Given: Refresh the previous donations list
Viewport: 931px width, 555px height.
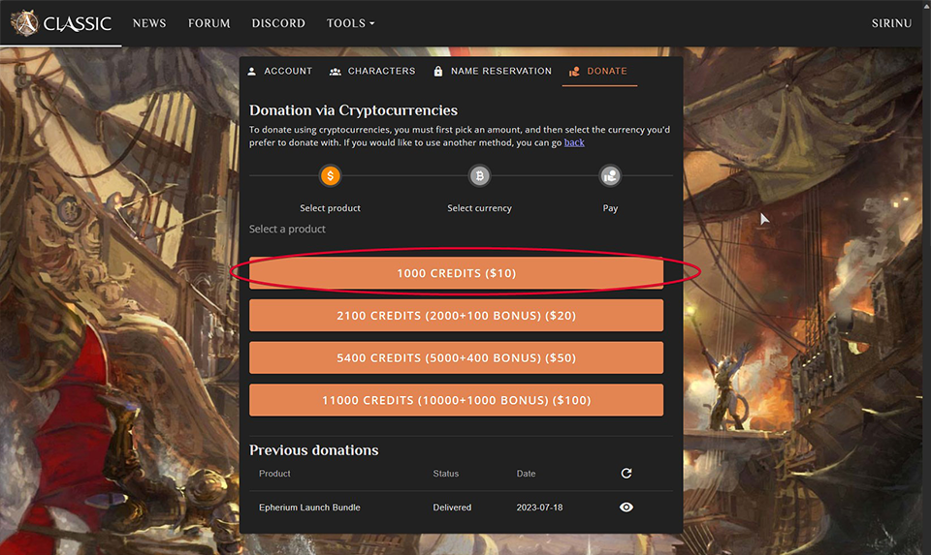Looking at the screenshot, I should [626, 474].
